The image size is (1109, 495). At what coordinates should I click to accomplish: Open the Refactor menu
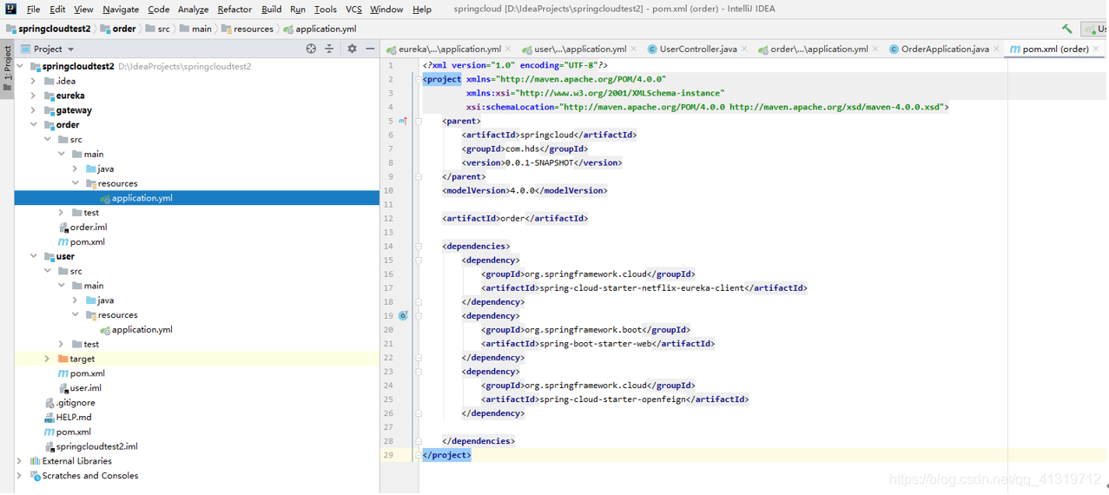point(234,10)
